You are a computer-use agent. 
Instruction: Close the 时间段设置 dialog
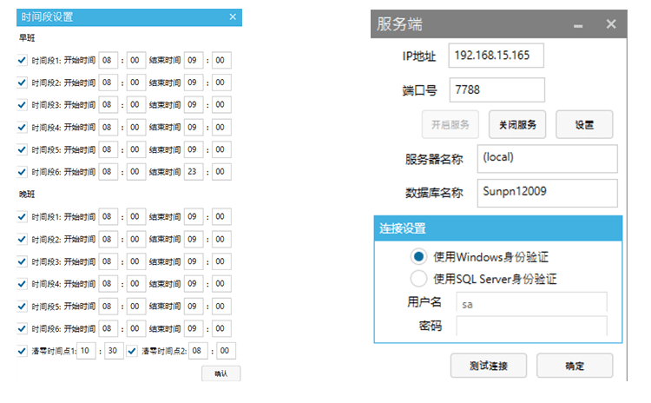tap(232, 17)
